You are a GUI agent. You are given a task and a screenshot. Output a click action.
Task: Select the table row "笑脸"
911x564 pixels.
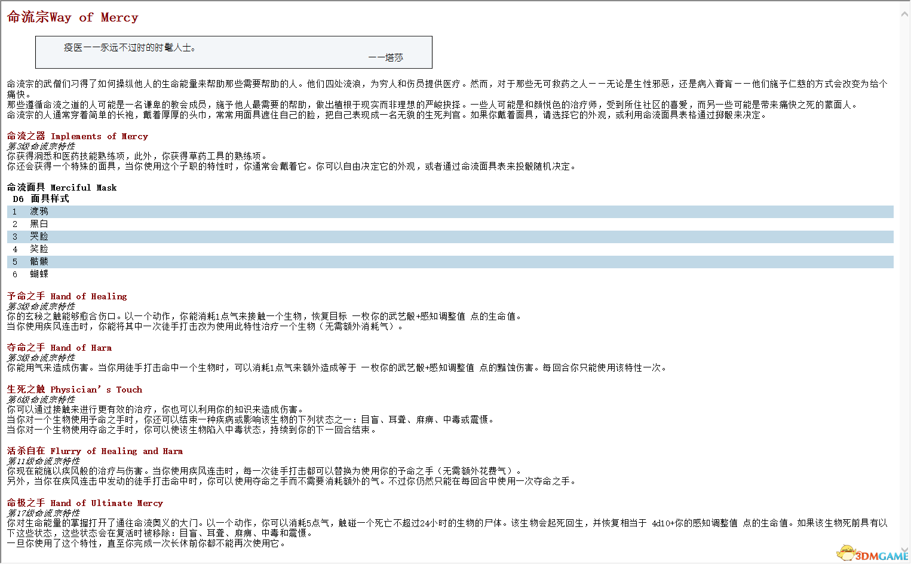450,249
